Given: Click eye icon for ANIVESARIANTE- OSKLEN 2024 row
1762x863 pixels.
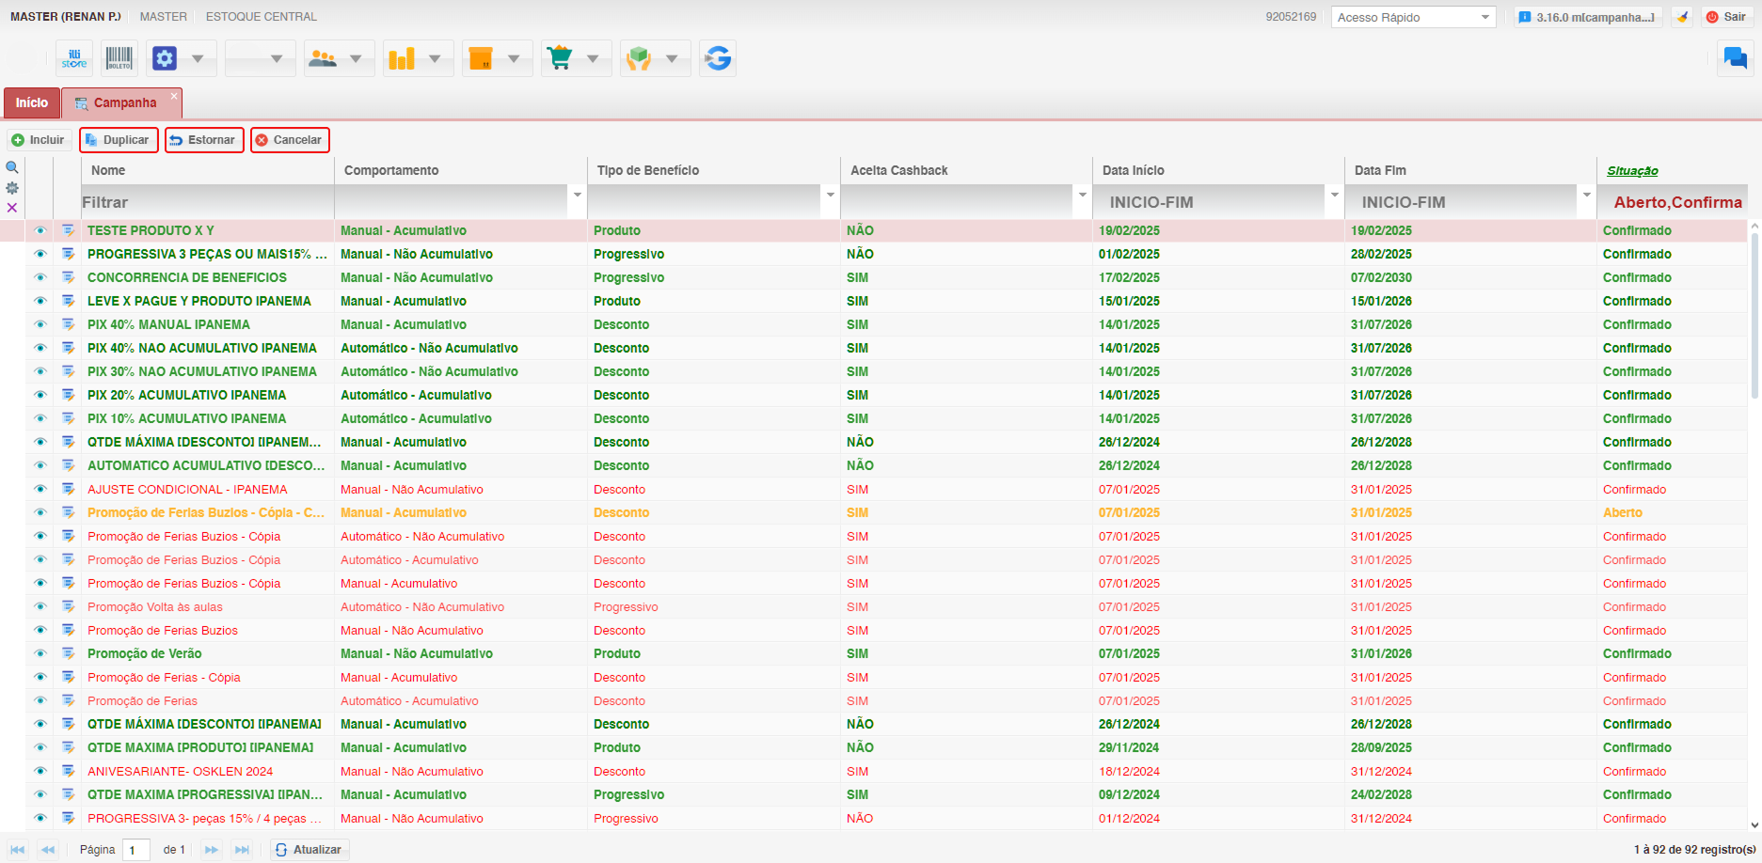Looking at the screenshot, I should coord(40,771).
